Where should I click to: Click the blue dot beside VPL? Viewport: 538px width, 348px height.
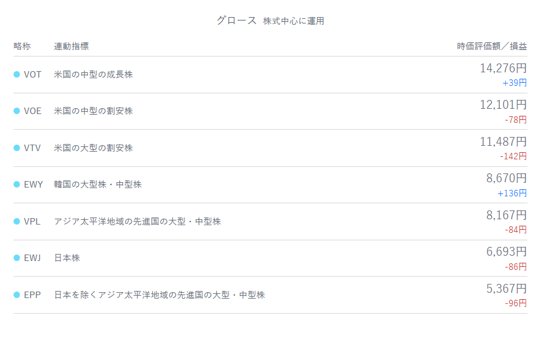(x=17, y=222)
